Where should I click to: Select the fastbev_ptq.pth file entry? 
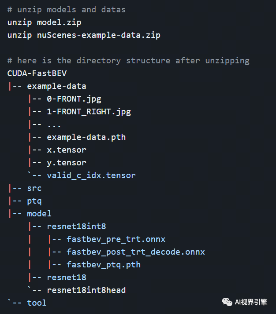(x=103, y=265)
